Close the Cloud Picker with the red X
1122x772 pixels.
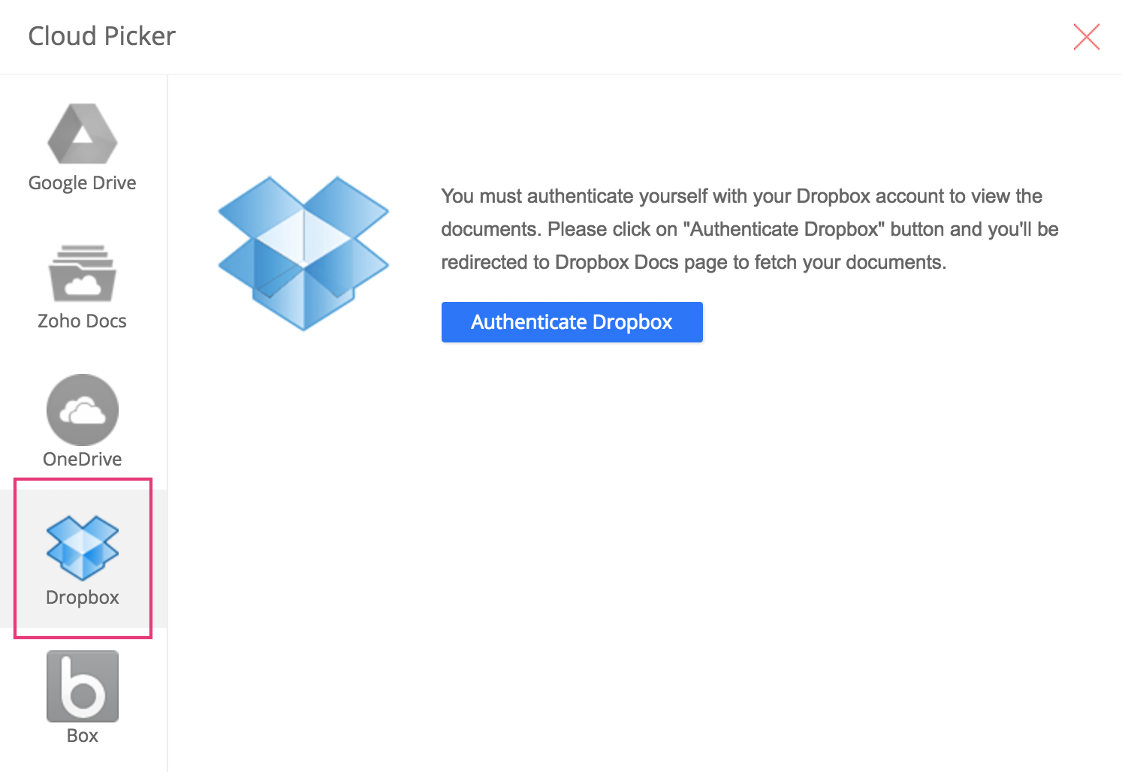(1086, 37)
